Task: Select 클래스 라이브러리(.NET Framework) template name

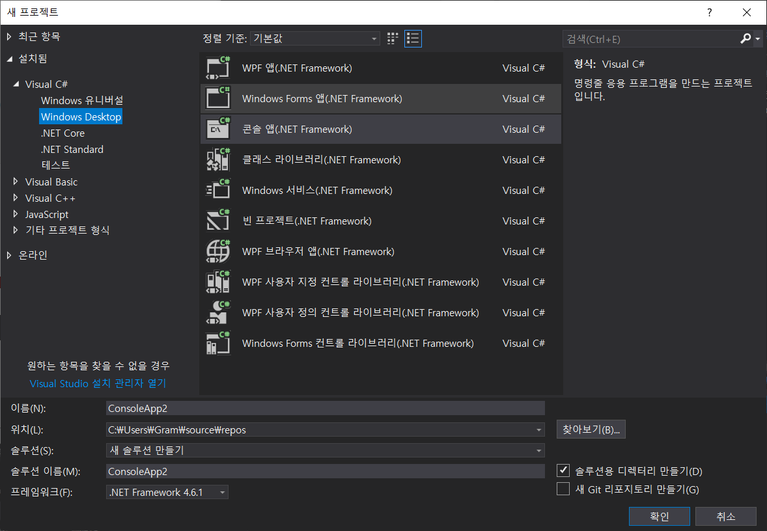Action: click(322, 159)
